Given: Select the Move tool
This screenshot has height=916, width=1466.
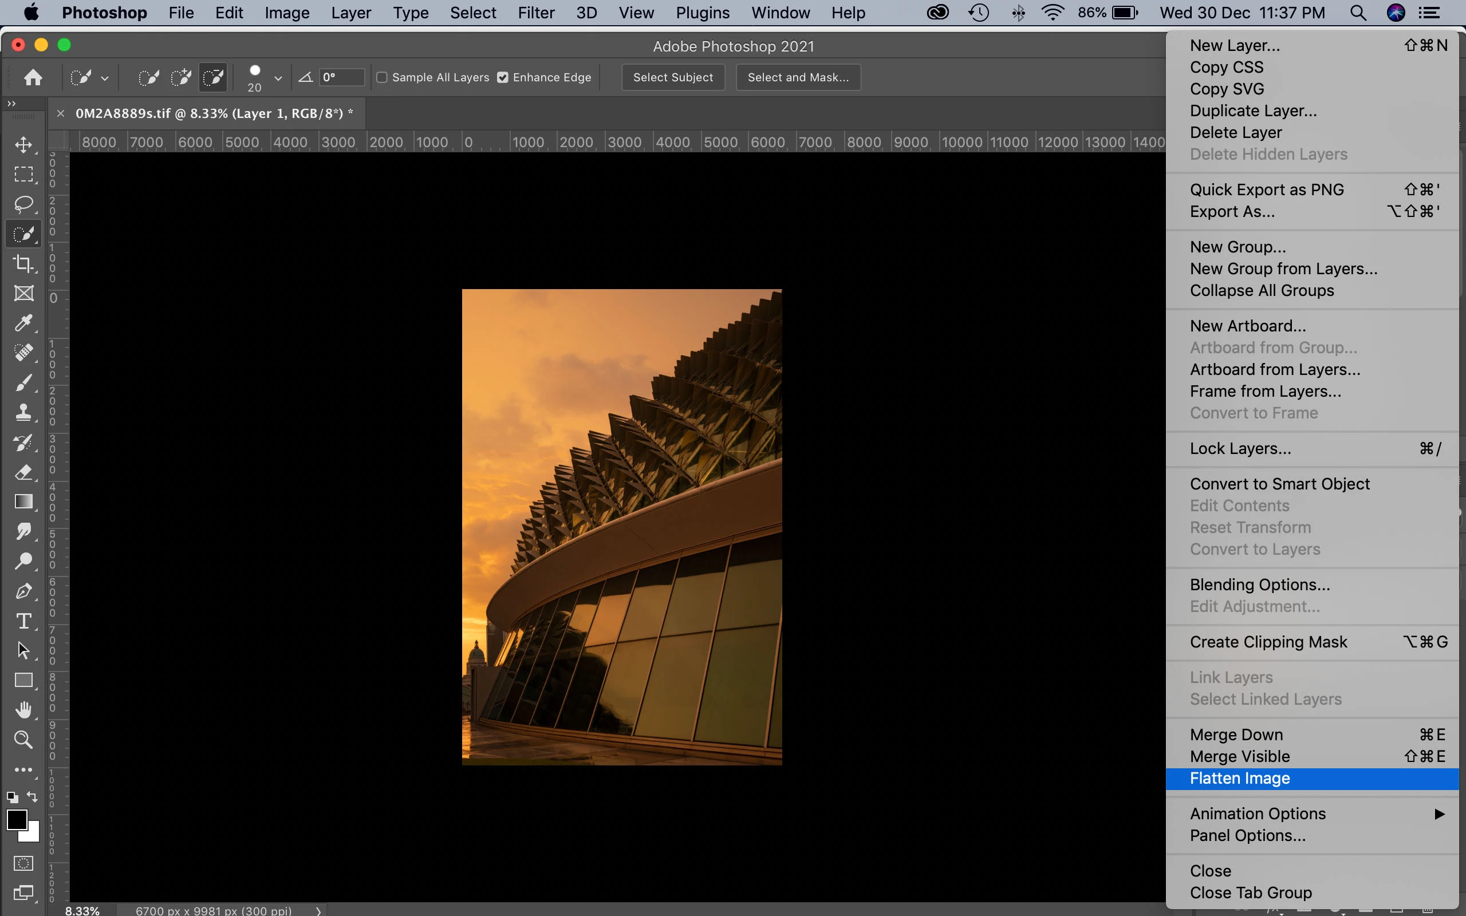Looking at the screenshot, I should tap(23, 144).
